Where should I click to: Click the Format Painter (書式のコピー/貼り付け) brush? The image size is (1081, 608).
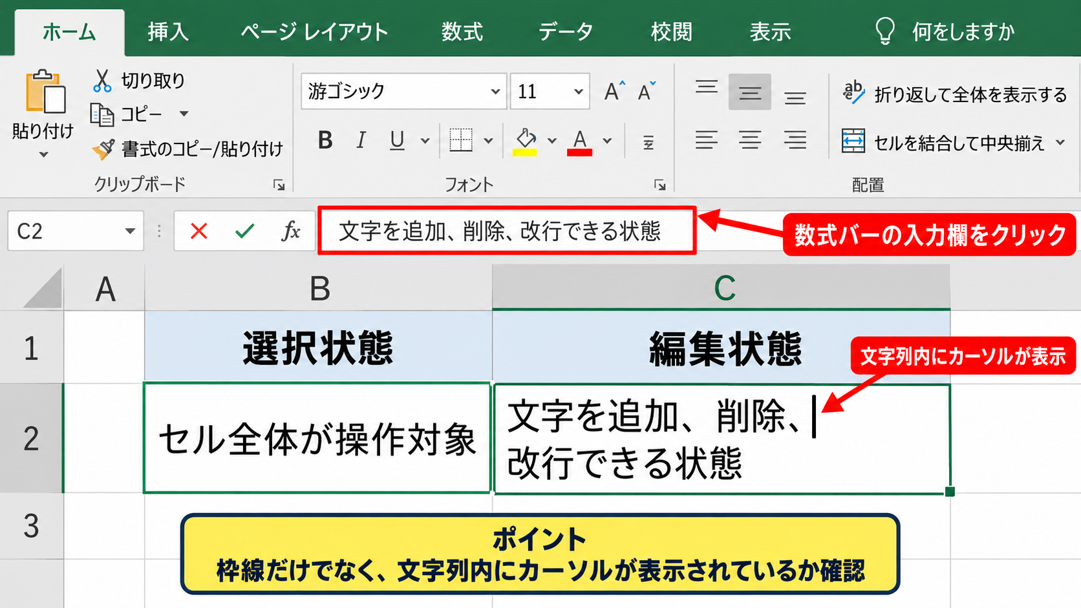[x=103, y=149]
